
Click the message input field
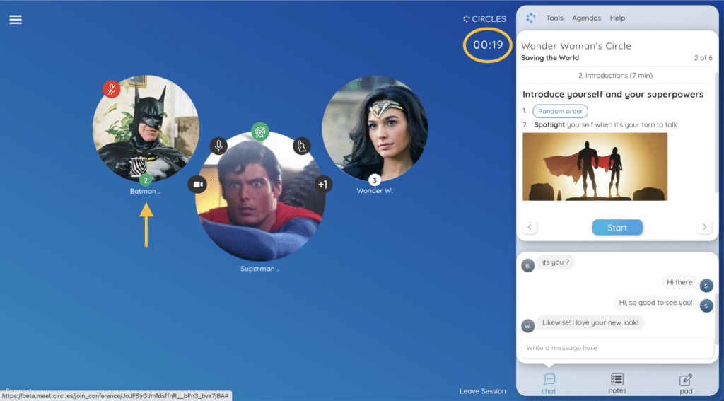coord(617,348)
